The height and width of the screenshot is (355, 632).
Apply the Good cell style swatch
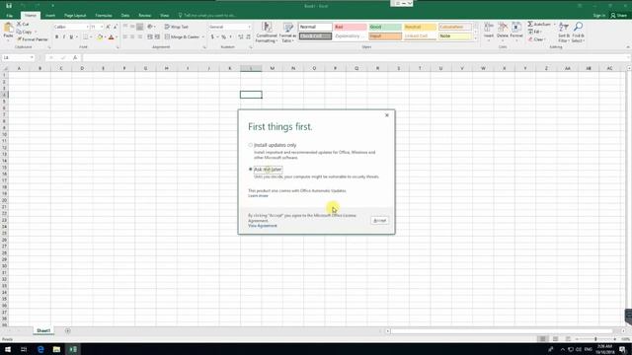384,27
